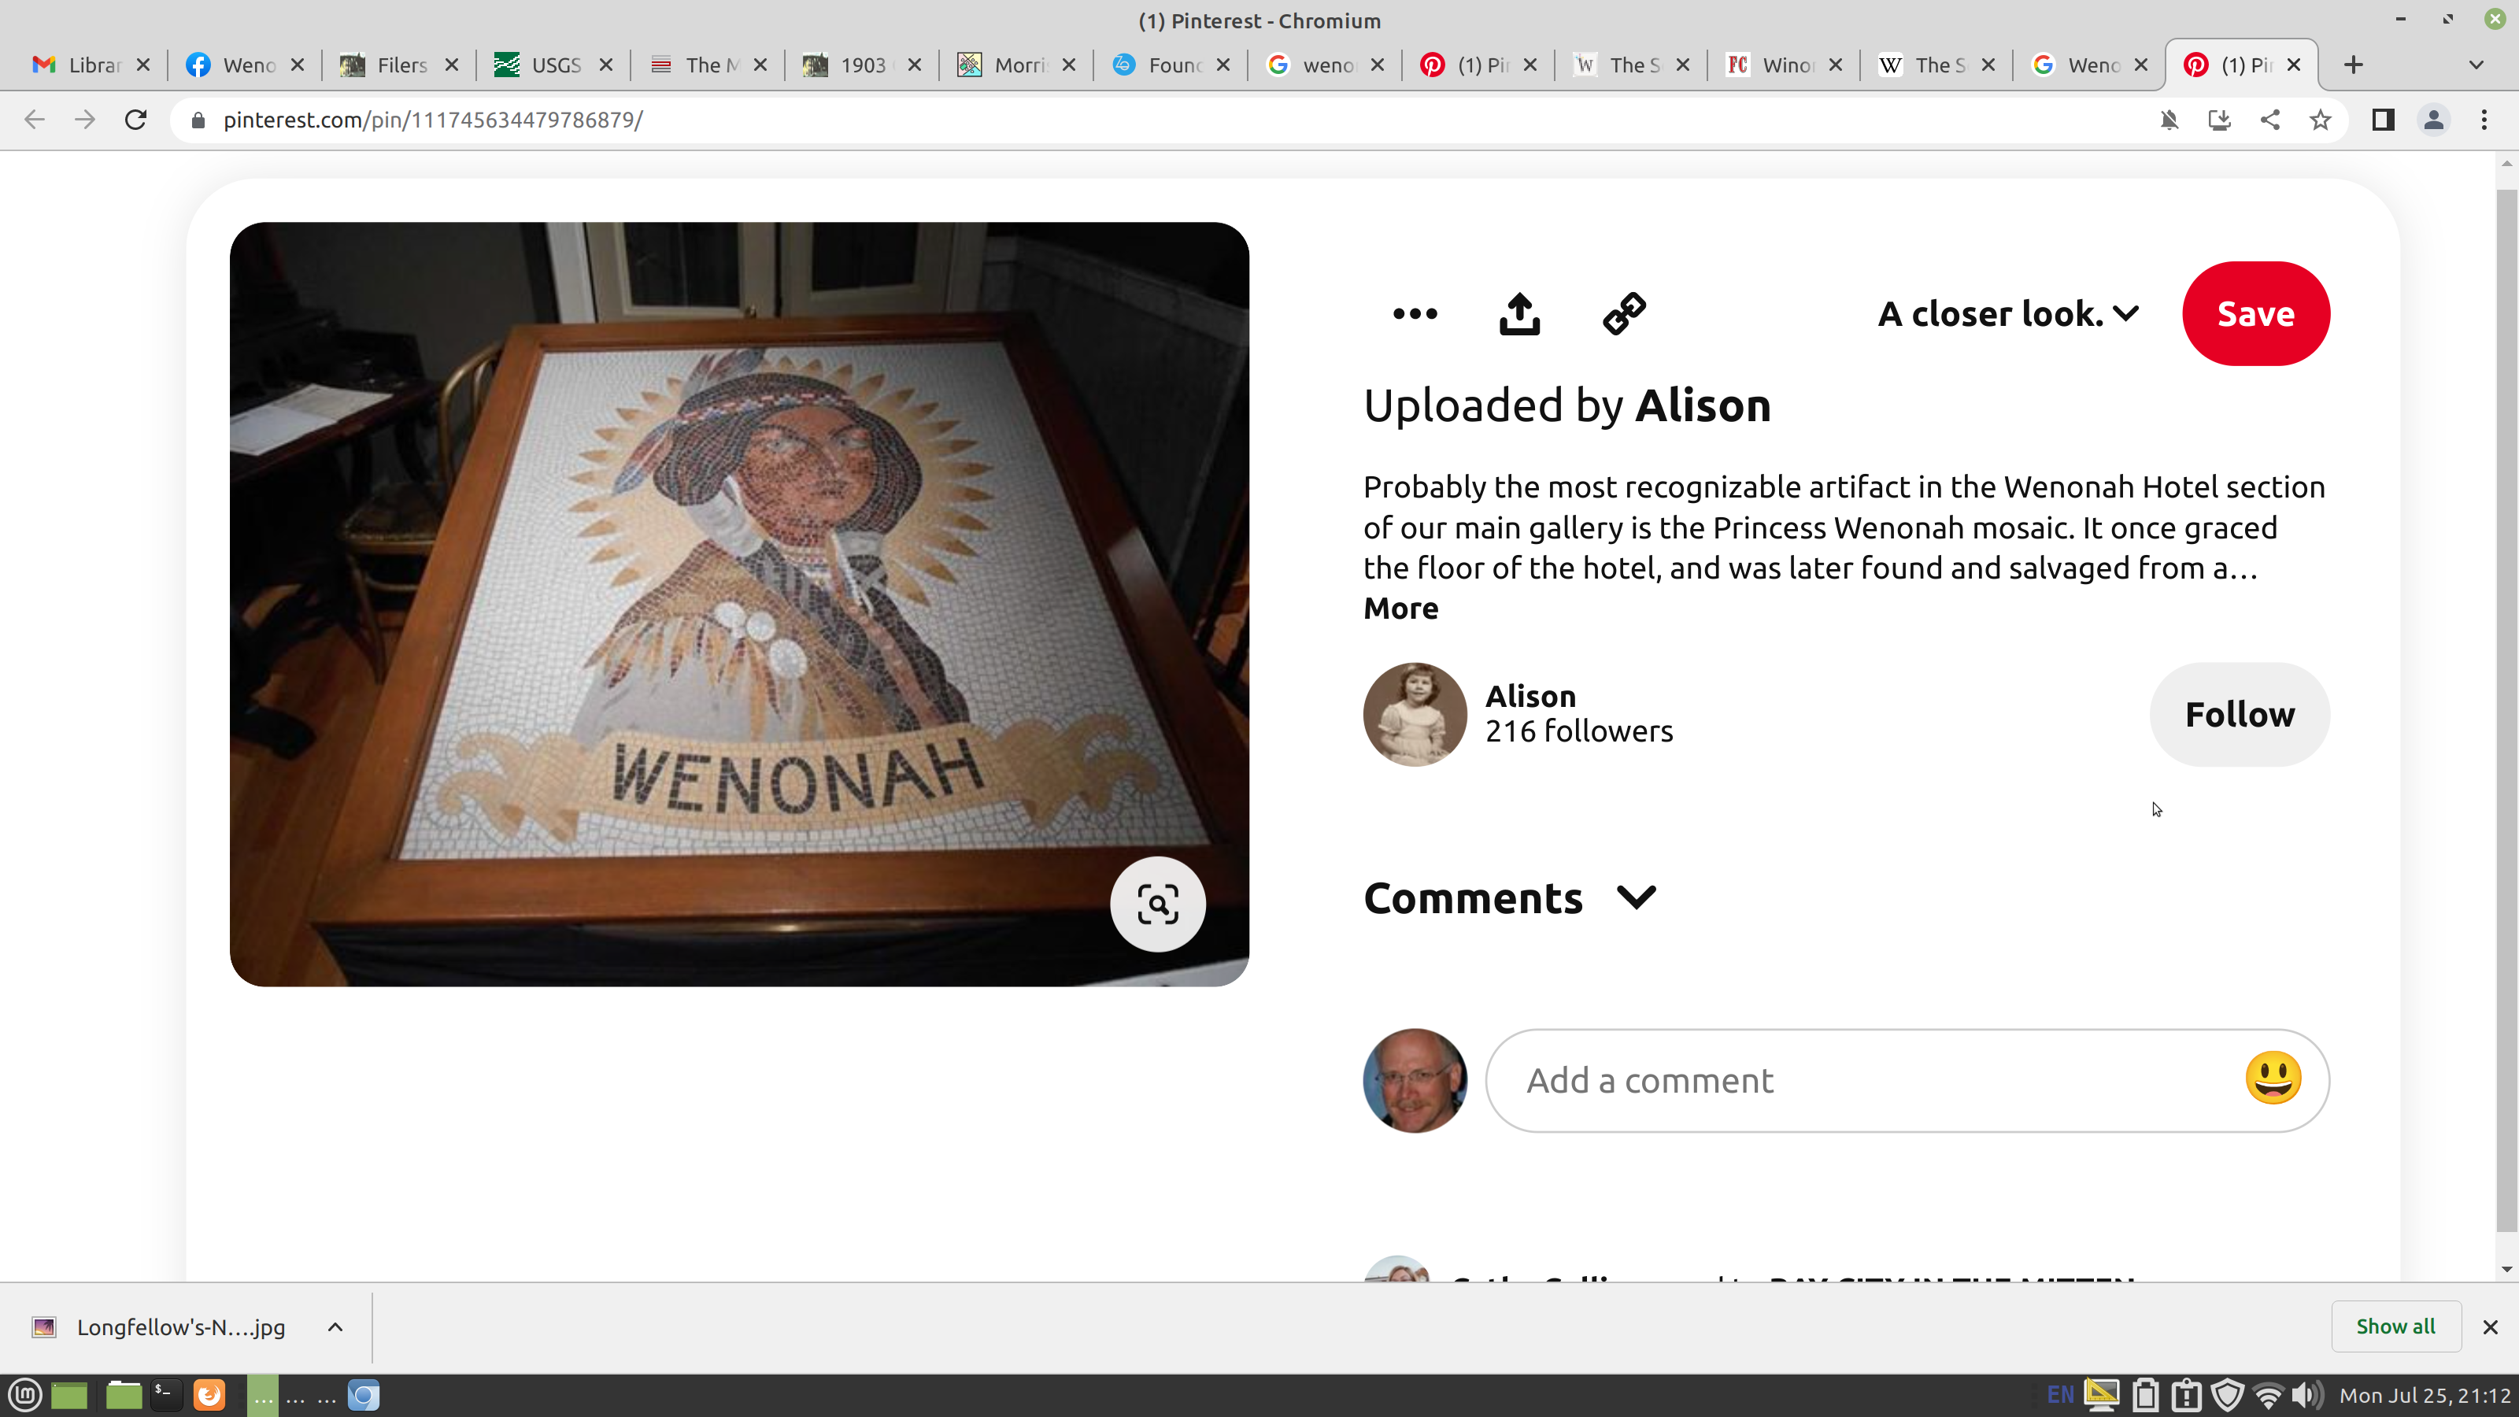Screen dimensions: 2519x1417
Task: Reload the Pinterest page
Action: coord(136,120)
